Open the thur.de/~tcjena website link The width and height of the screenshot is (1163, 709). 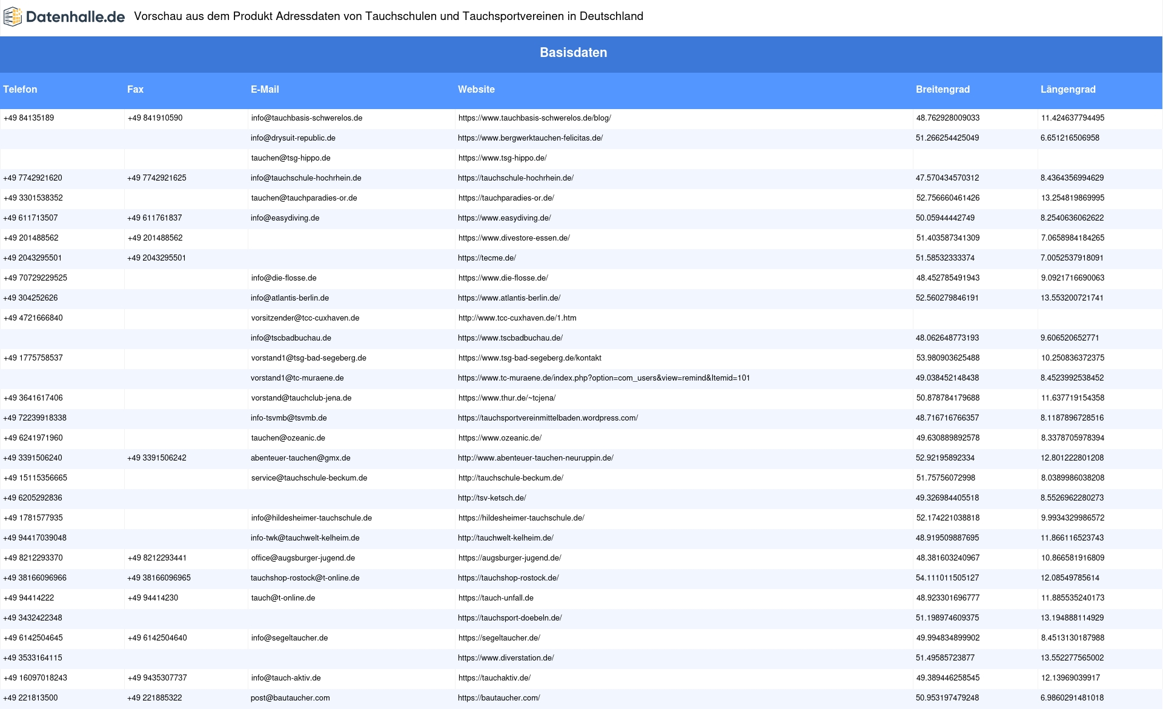click(506, 398)
